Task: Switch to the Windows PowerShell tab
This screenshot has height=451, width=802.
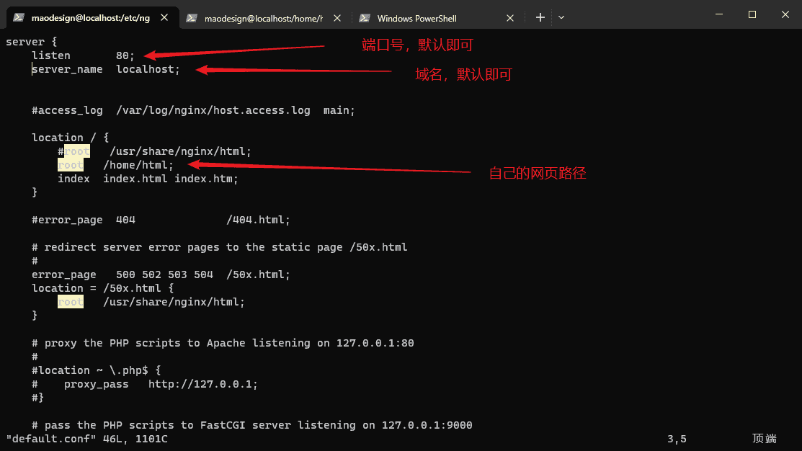Action: click(x=427, y=18)
